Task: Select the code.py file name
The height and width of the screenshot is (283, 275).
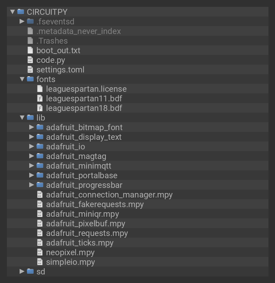Action: coord(51,60)
